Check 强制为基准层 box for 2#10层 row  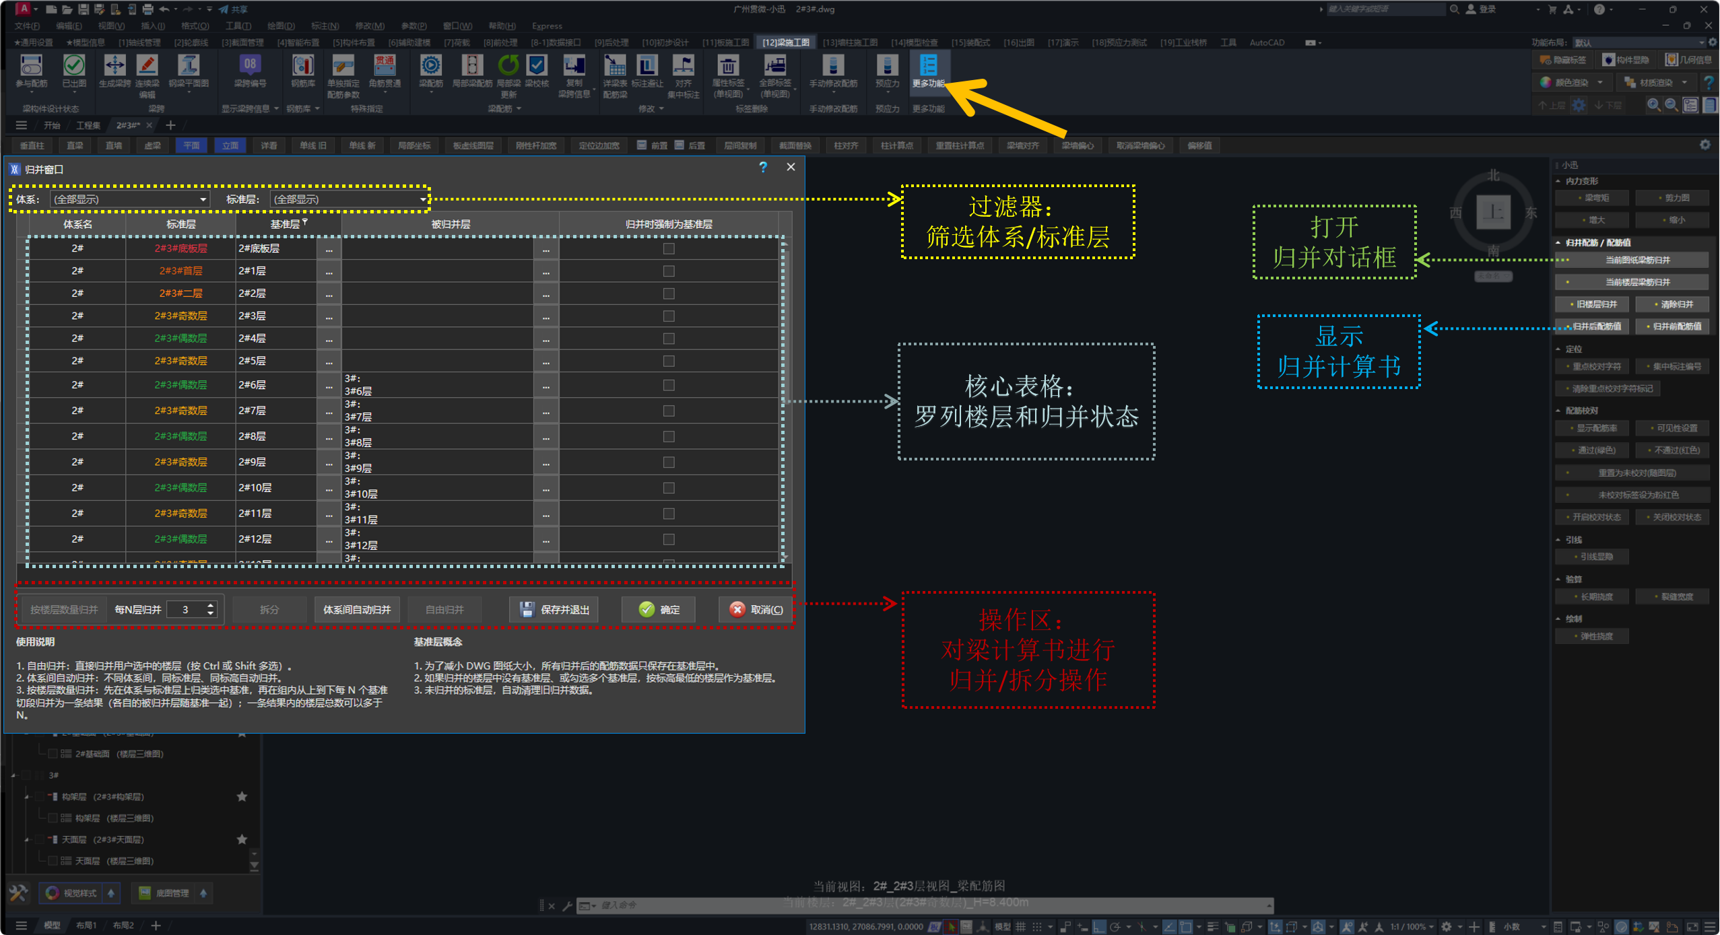pos(669,488)
